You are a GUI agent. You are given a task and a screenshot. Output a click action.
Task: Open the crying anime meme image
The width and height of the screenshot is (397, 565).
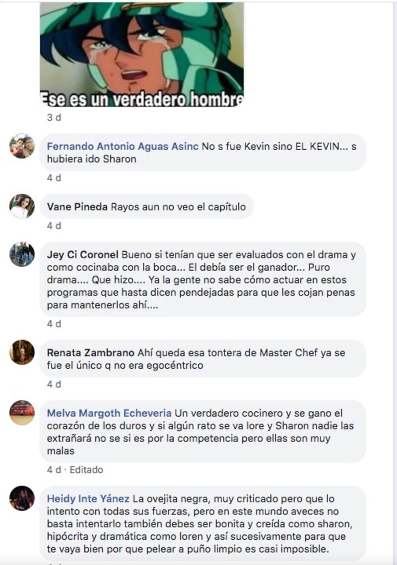(142, 54)
